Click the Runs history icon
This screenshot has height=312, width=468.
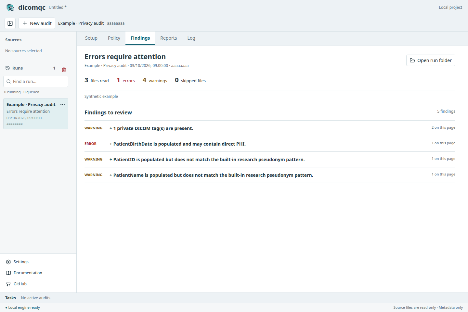(8, 68)
